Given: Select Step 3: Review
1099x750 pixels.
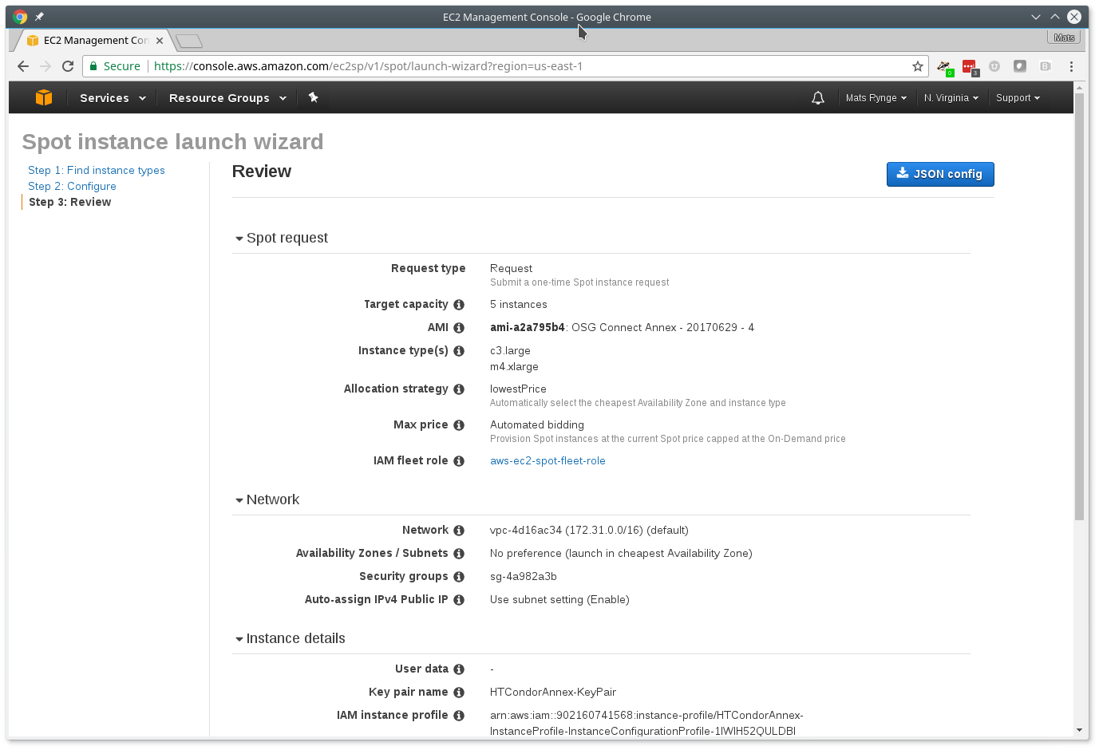Looking at the screenshot, I should [x=70, y=202].
